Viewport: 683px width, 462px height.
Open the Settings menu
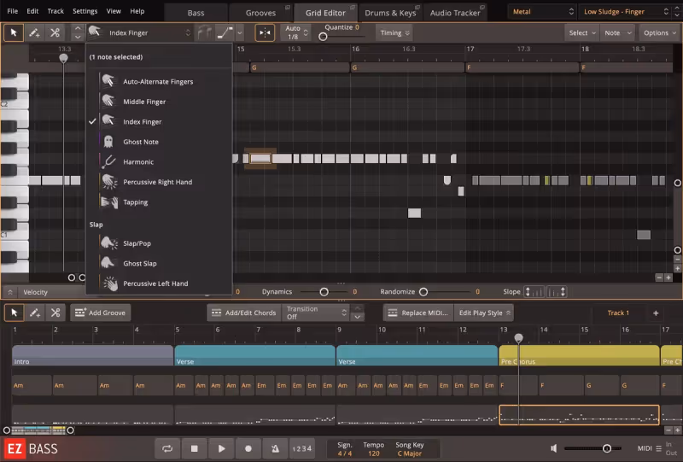point(85,11)
